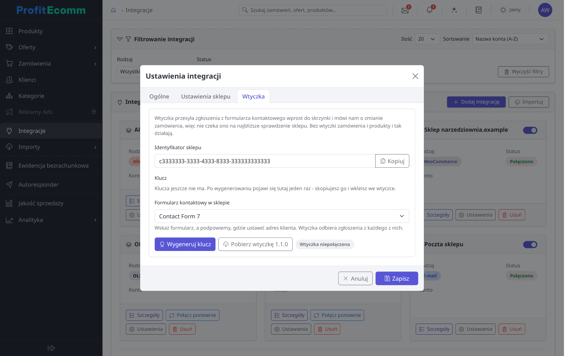Go to home breadcrumb icon
This screenshot has height=356, width=569.
pyautogui.click(x=114, y=10)
